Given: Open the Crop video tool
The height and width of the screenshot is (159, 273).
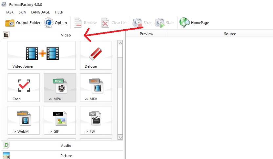Looking at the screenshot, I should [x=24, y=88].
